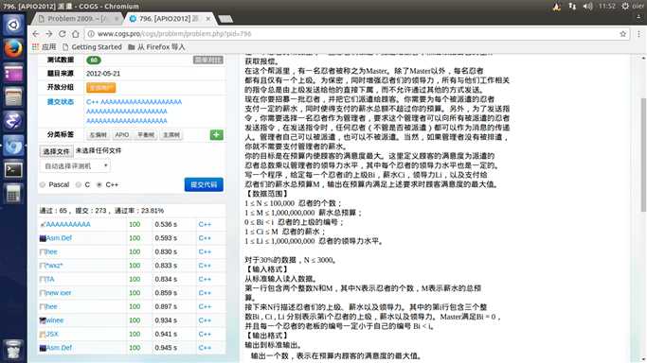Click the 提交代码 submit button
Screen dimensions: 647x363
pos(204,184)
